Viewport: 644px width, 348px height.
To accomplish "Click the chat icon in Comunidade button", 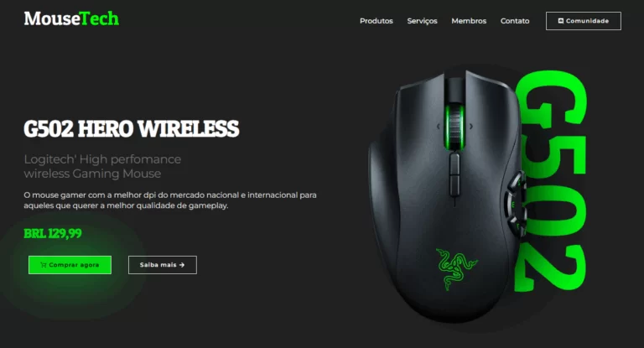I will point(561,21).
